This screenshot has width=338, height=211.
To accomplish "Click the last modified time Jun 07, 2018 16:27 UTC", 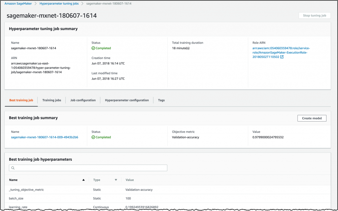I will tap(108, 79).
